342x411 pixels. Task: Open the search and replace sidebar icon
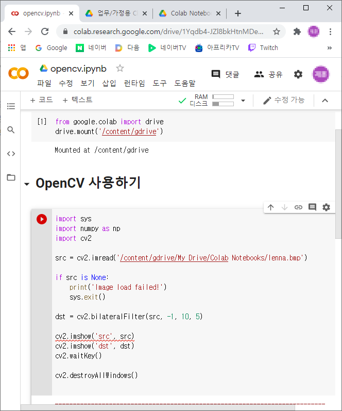(11, 130)
